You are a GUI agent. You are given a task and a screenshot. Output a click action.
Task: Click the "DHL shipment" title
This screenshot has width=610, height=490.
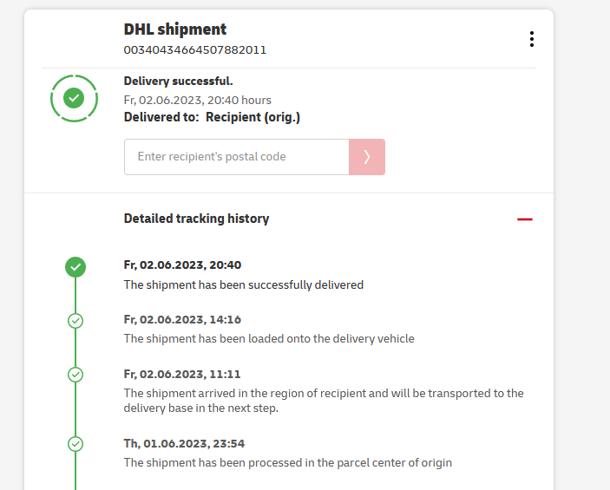pyautogui.click(x=175, y=29)
